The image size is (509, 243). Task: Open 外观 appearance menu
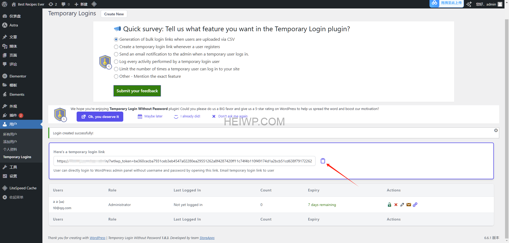(x=21, y=106)
